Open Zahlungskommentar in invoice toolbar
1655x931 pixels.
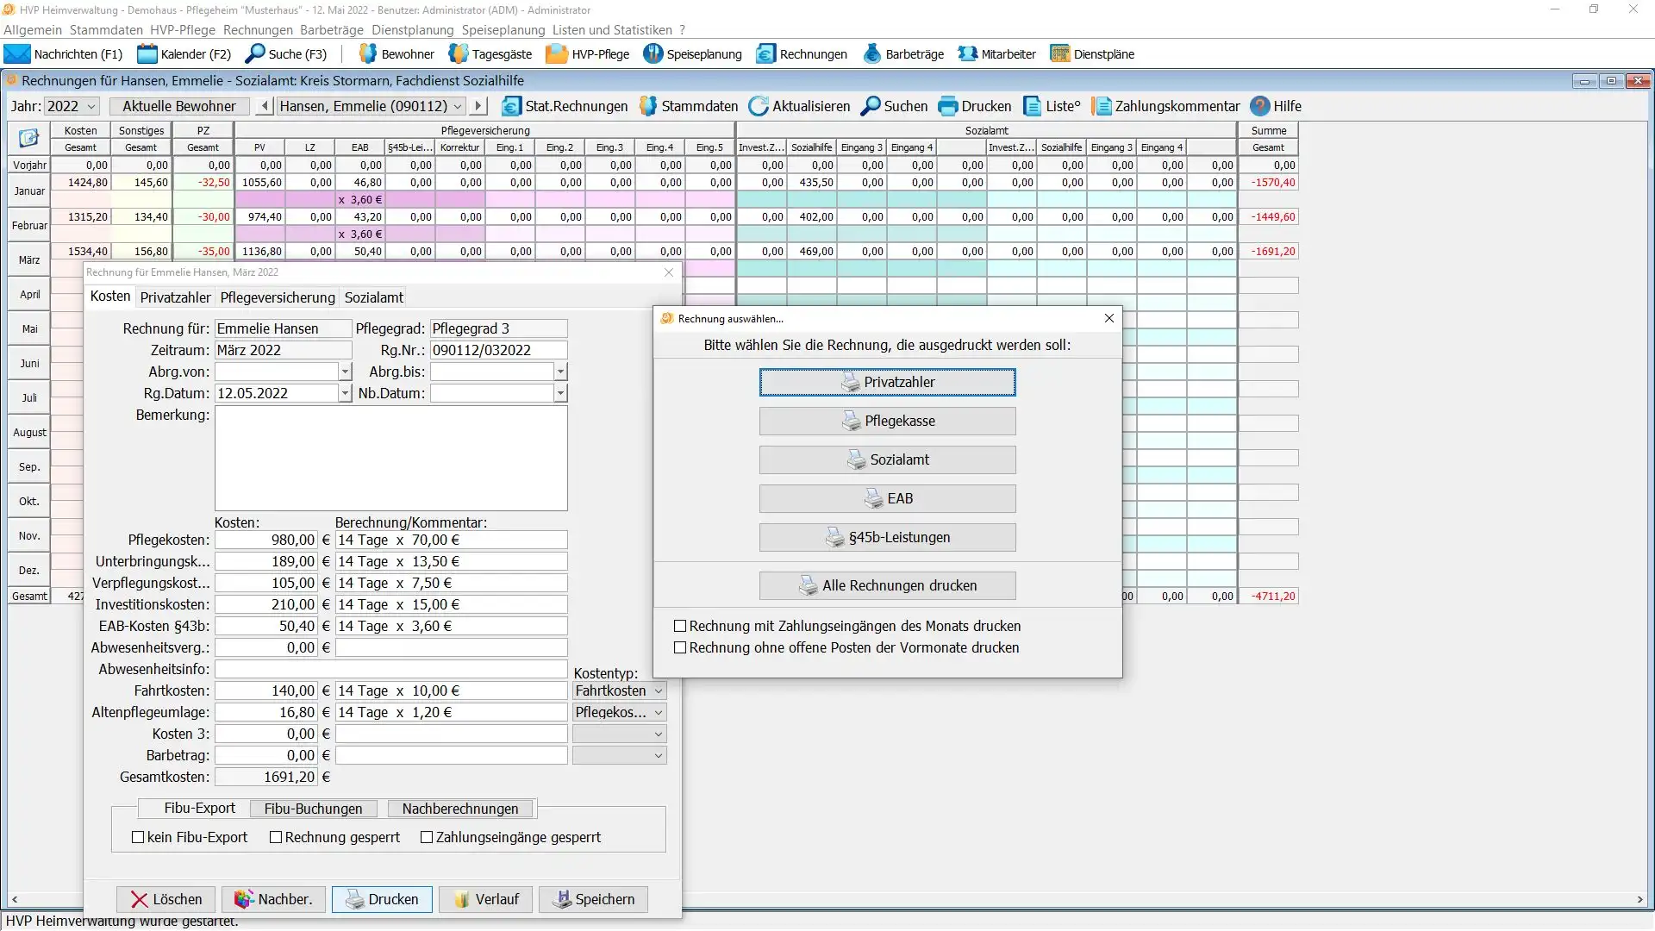tap(1101, 106)
